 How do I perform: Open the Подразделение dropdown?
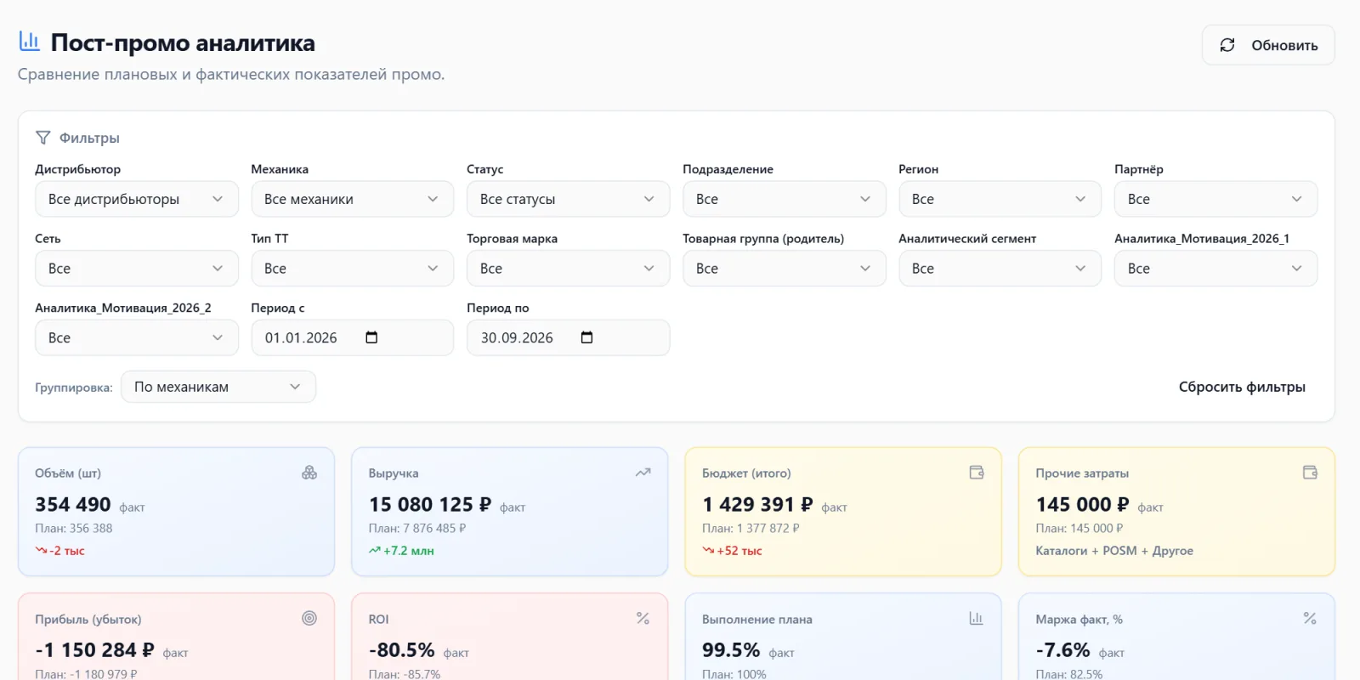pos(784,199)
